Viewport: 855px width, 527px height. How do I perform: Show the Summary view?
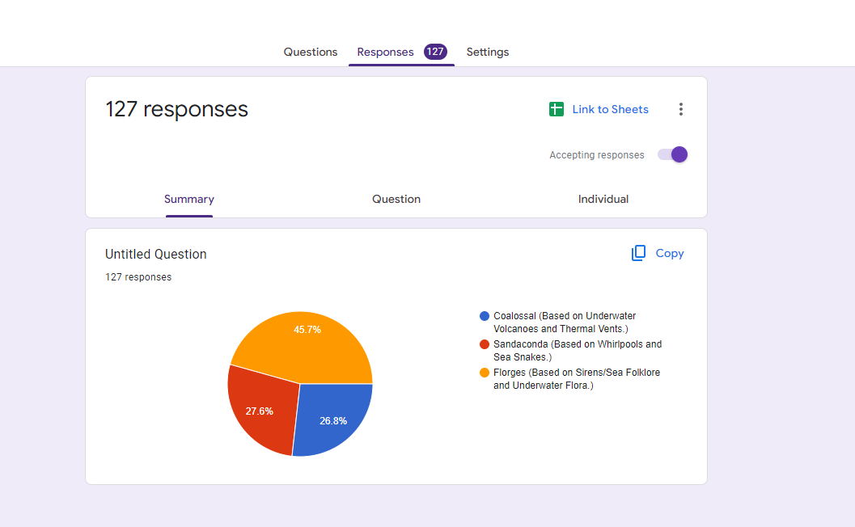189,199
